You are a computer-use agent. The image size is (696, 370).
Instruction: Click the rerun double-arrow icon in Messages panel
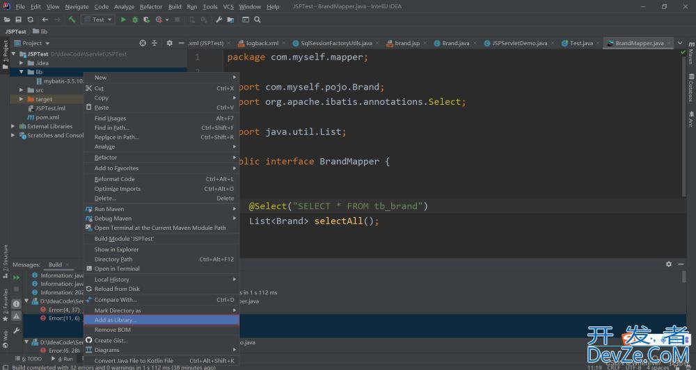click(17, 278)
